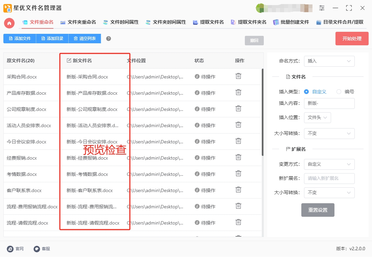Click the 新扩展名 input field
Image resolution: width=372 pixels, height=257 pixels.
coord(329,179)
